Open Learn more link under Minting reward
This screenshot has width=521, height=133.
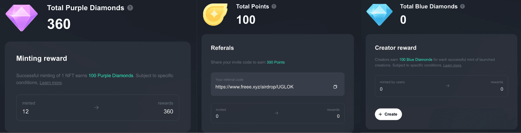pos(50,83)
